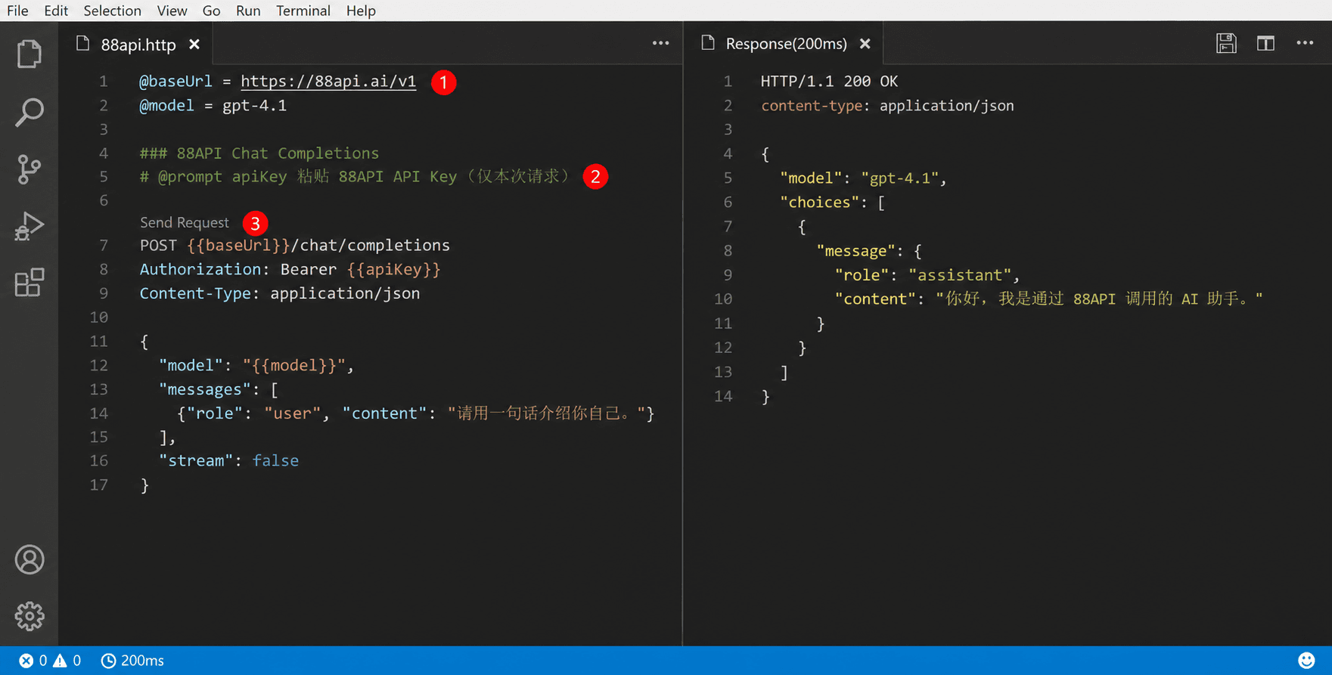
Task: Open the Explorer view in activity bar
Action: 29,54
